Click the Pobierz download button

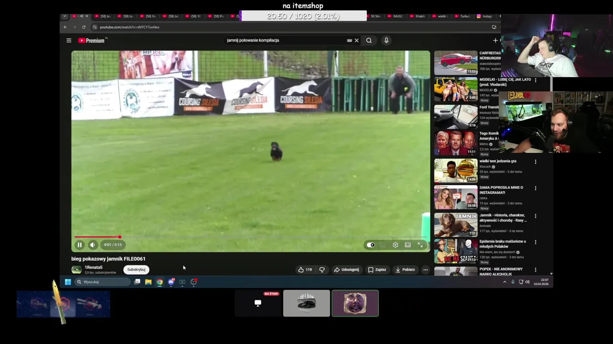[405, 270]
